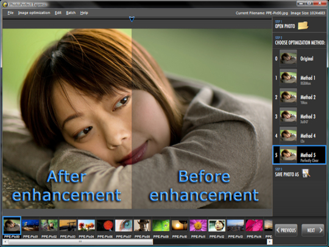Maximize the PhotoPerfect Express window
This screenshot has height=247, width=329.
click(310, 3)
